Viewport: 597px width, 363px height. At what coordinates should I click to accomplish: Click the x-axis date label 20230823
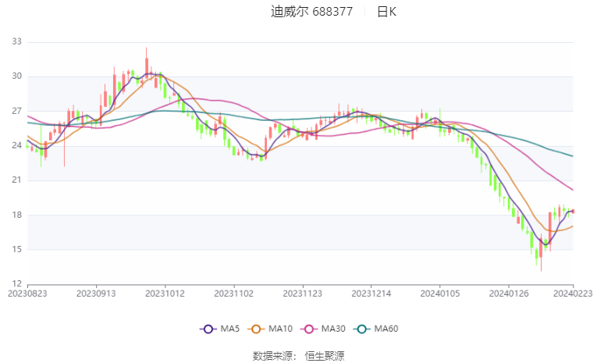pos(27,294)
